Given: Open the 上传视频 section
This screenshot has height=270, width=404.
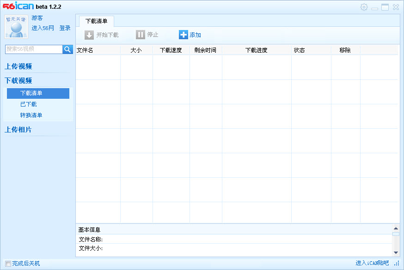Looking at the screenshot, I should click(18, 66).
